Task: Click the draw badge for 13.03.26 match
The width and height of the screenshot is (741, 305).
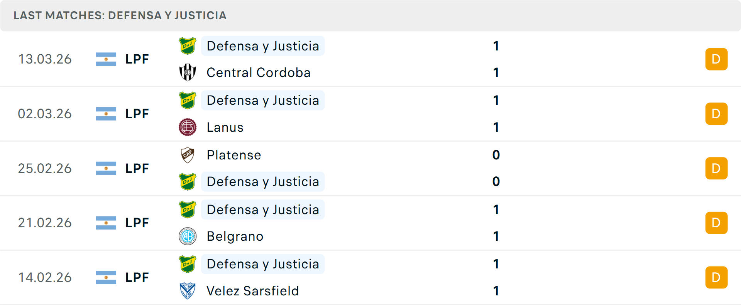Action: click(716, 59)
